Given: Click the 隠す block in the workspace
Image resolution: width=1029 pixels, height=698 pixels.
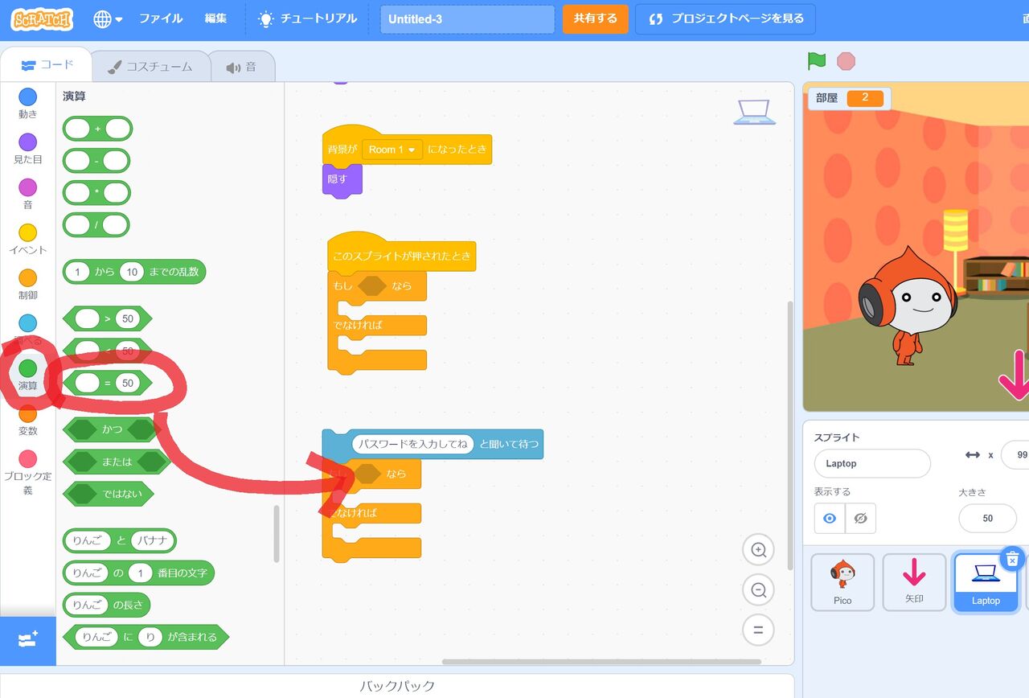Looking at the screenshot, I should (x=342, y=180).
